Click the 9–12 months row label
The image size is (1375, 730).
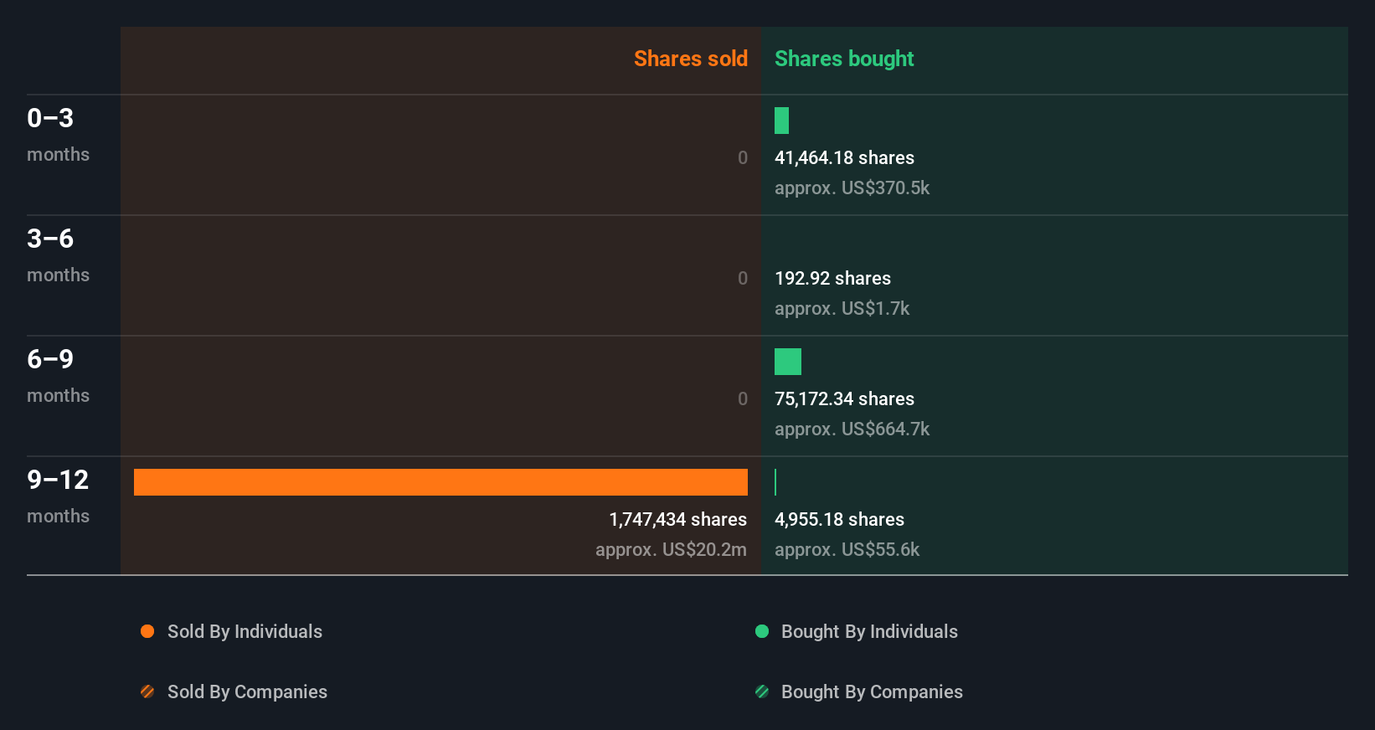tap(58, 496)
